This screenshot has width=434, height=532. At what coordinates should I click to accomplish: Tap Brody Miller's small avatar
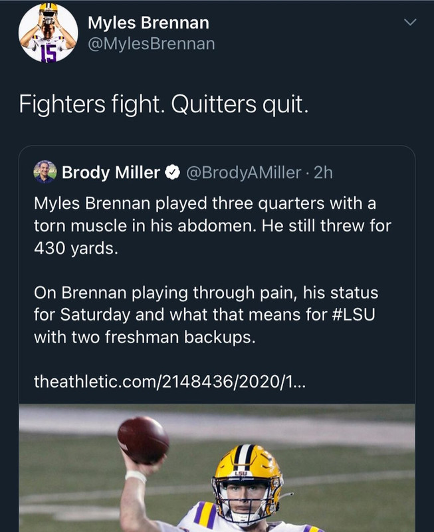click(45, 172)
